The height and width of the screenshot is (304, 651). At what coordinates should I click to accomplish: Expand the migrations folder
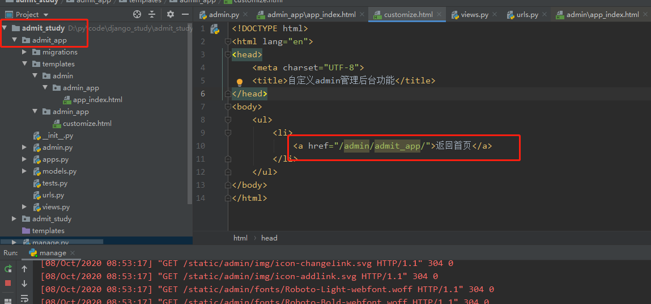pos(24,52)
